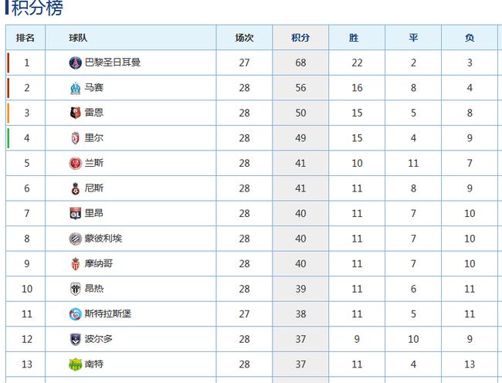Click the Lens club logo
Viewport: 502px width, 383px height.
pyautogui.click(x=75, y=163)
